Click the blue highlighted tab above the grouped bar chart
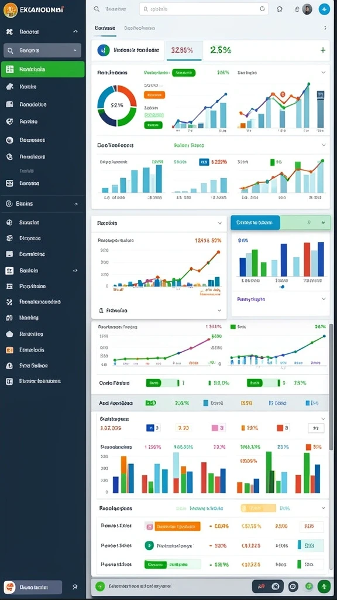Screen dimensions: 337x600 click(x=255, y=222)
